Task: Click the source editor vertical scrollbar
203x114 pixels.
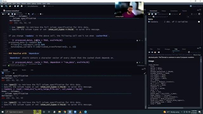Action: [x=146, y=40]
